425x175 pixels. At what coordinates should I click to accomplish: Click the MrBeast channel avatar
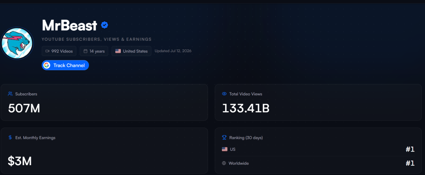[17, 43]
